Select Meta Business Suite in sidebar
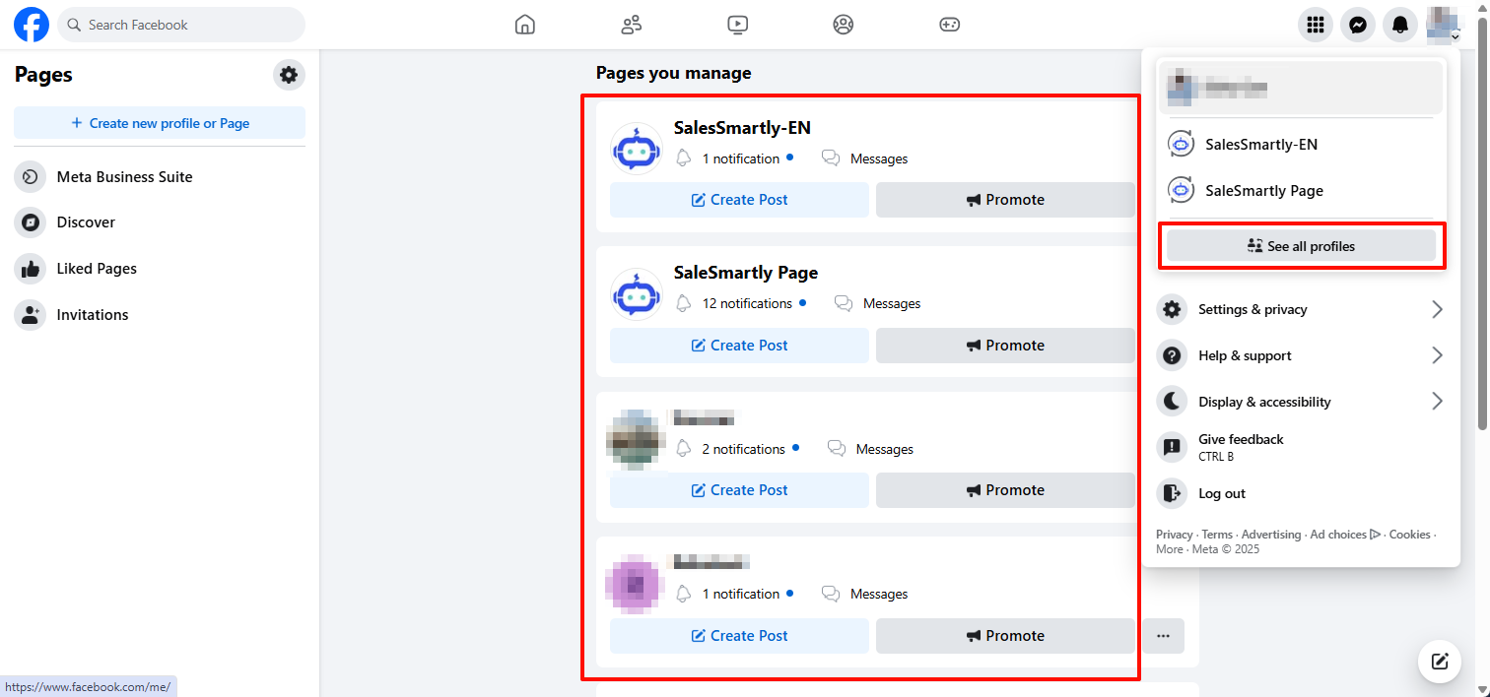 click(124, 177)
